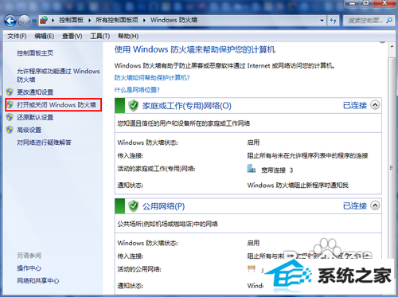398x297 pixels.
Task: Open 打开或关闭 Windows 防火墙 link
Action: pos(57,105)
